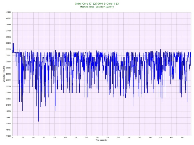Click the 1711.4 y-axis value

pyautogui.click(x=9, y=124)
